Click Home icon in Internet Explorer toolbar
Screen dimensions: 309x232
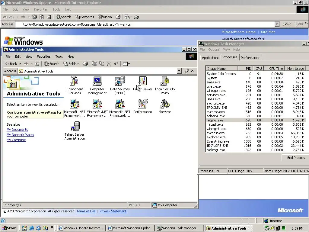pyautogui.click(x=49, y=17)
